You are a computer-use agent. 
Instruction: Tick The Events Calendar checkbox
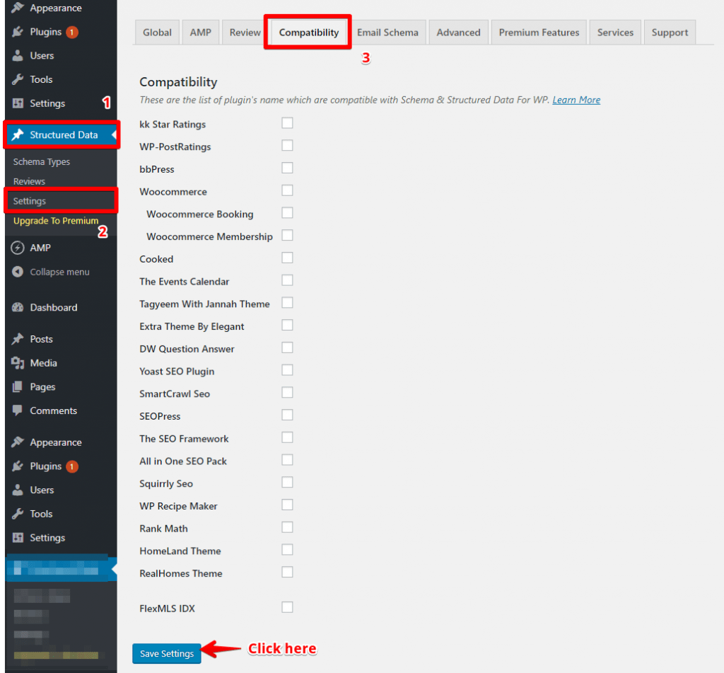pos(287,280)
